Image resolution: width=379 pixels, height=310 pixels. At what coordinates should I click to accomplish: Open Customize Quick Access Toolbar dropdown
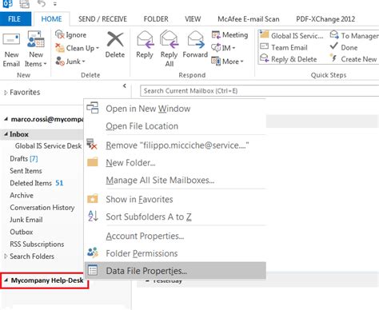54,4
